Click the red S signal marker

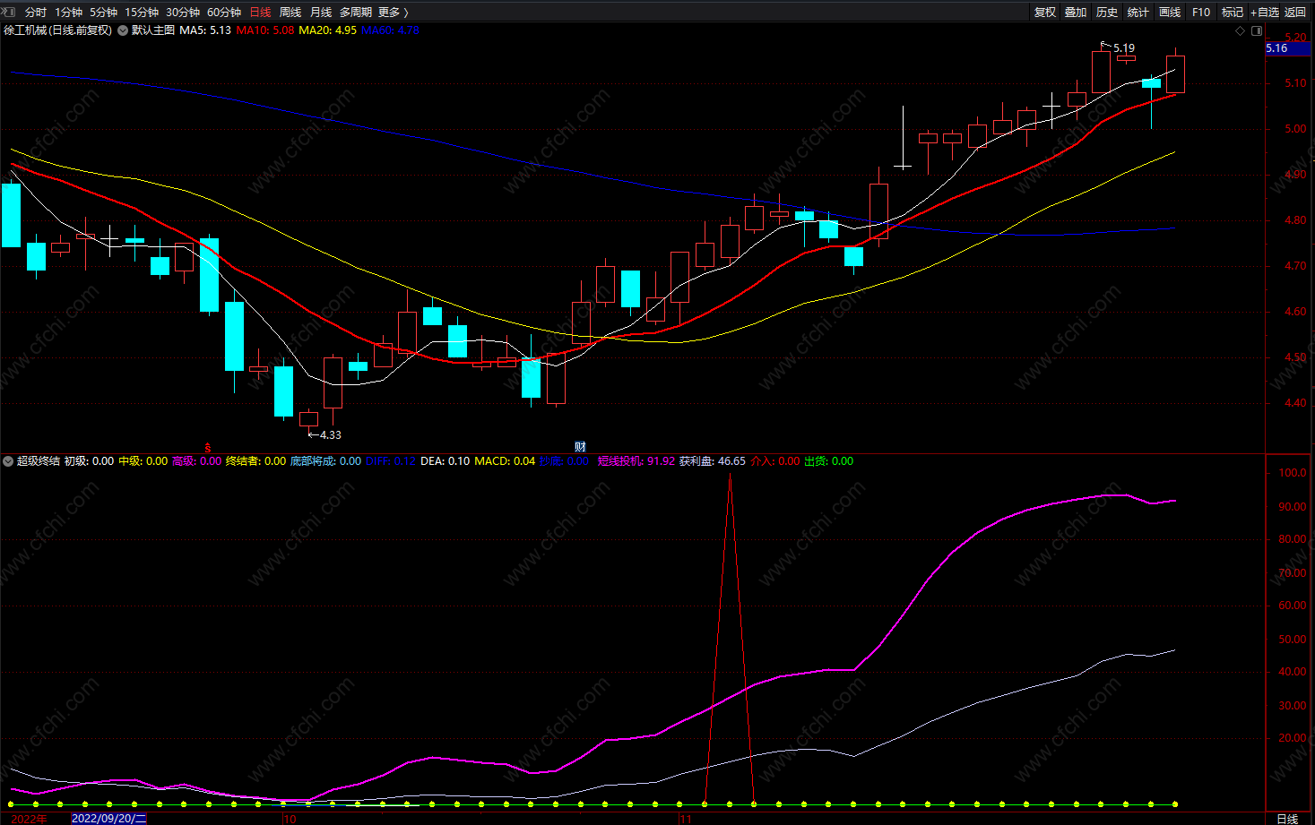pos(208,447)
